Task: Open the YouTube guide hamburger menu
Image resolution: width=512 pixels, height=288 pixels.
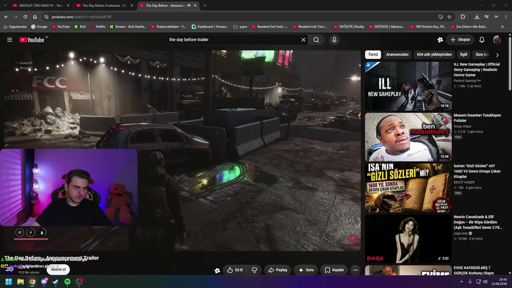Action: (x=10, y=40)
